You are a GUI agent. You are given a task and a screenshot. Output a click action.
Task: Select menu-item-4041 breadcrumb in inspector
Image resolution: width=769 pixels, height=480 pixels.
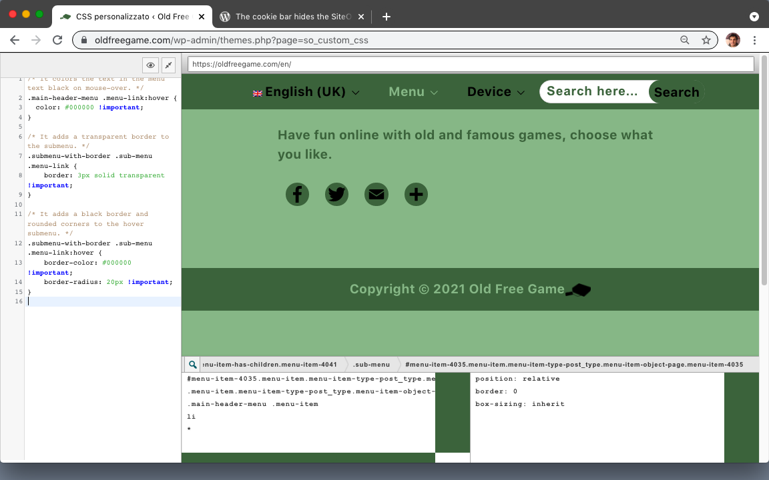tap(270, 365)
